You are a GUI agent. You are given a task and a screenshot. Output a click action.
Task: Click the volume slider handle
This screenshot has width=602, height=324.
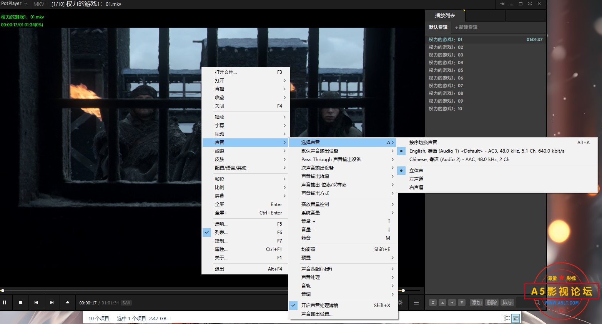click(x=403, y=291)
